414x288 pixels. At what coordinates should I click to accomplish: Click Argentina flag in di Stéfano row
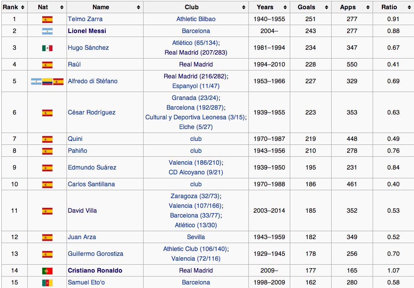(x=36, y=81)
